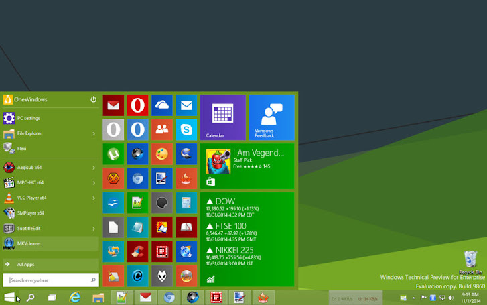Screen dimensions: 487x305
Task: Open the calculator tile
Action: pos(186,202)
